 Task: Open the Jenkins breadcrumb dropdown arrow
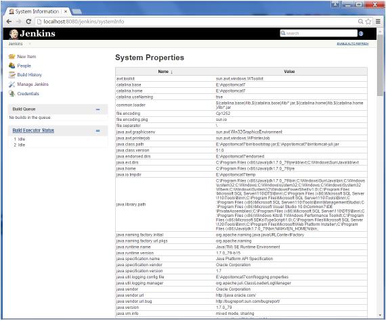click(x=30, y=44)
